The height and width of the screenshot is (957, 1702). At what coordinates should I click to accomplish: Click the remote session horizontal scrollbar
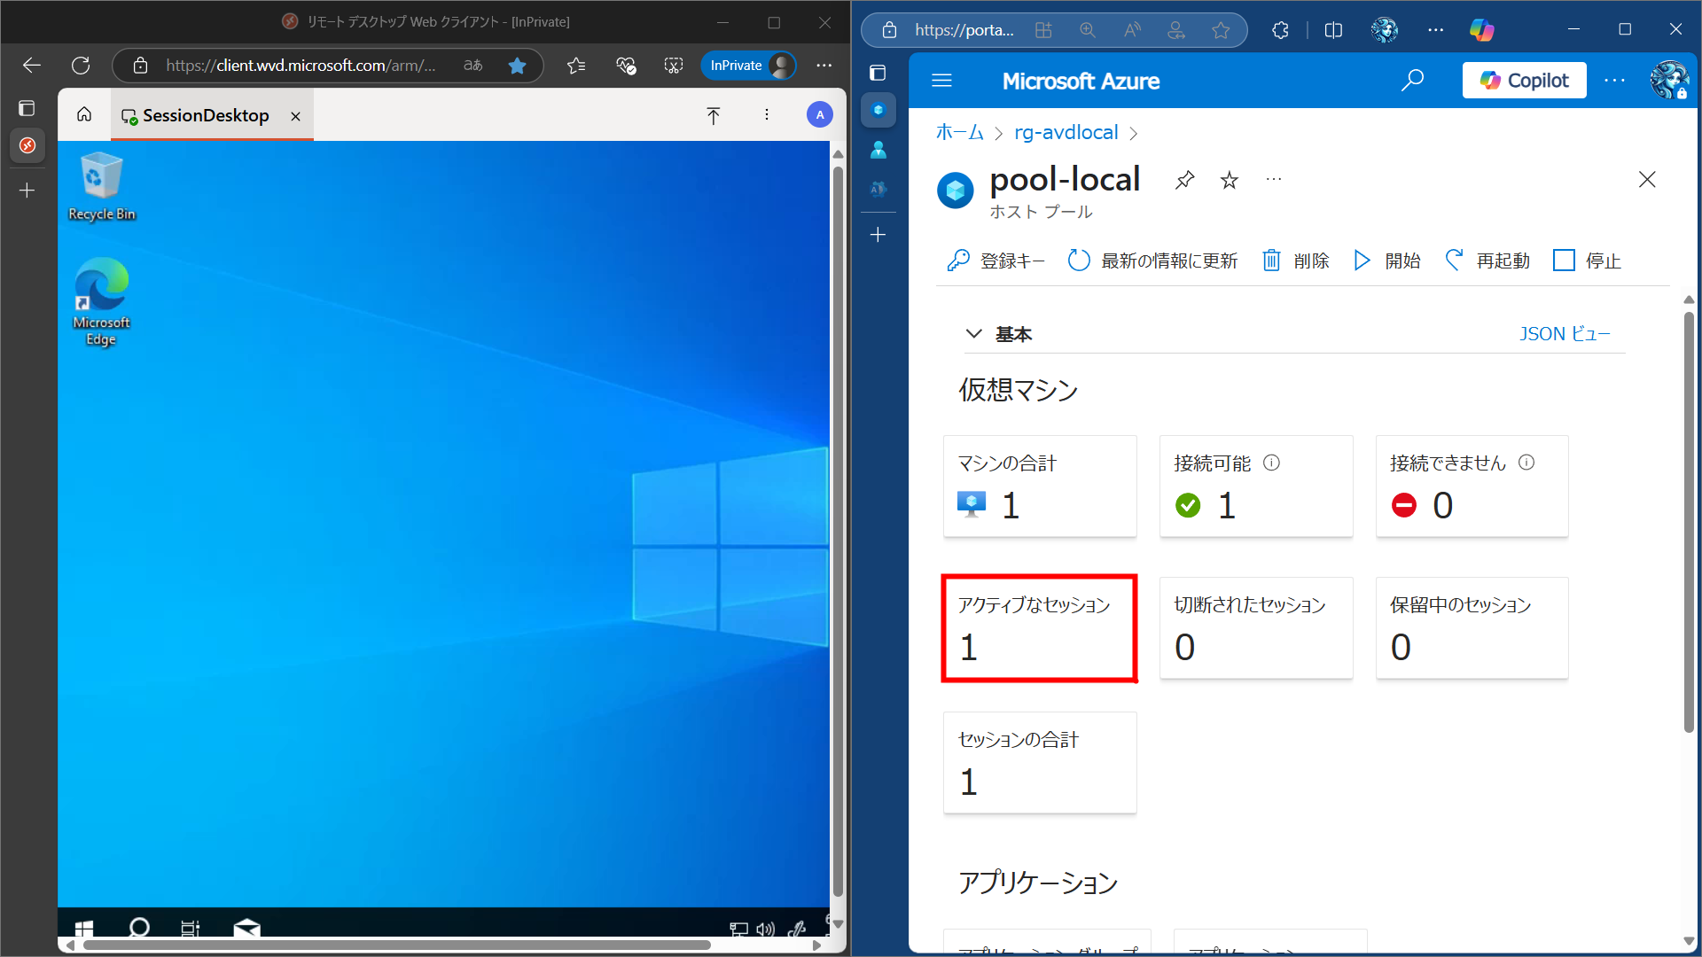point(399,945)
